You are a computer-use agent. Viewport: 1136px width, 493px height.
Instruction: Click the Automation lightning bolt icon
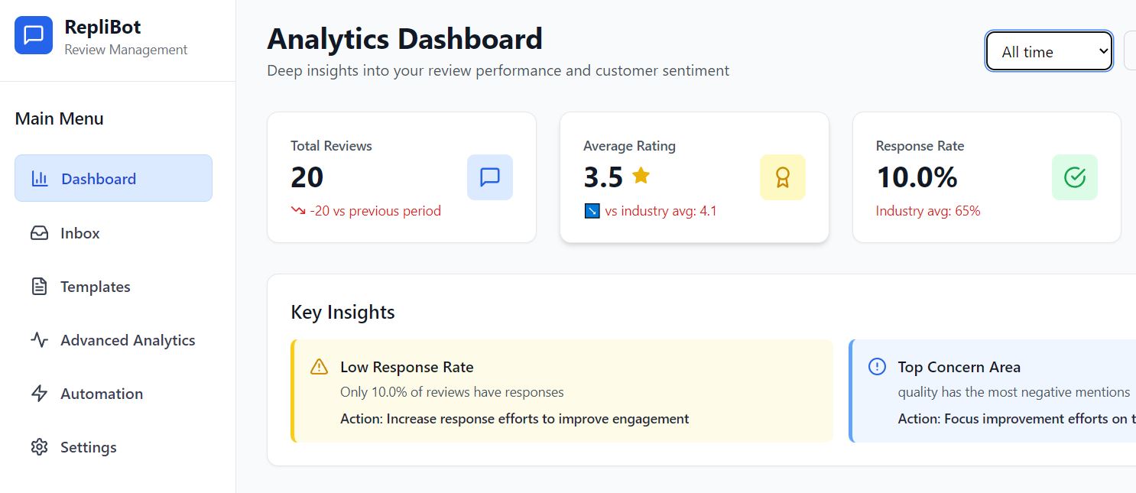tap(39, 394)
